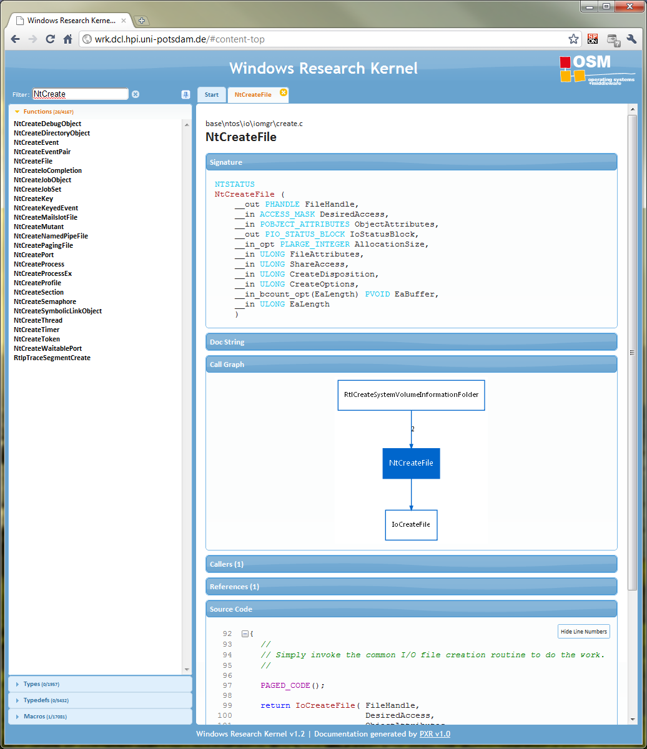Screen dimensions: 647x749
Task: Expand the Callers (1) panel
Action: pyautogui.click(x=411, y=564)
